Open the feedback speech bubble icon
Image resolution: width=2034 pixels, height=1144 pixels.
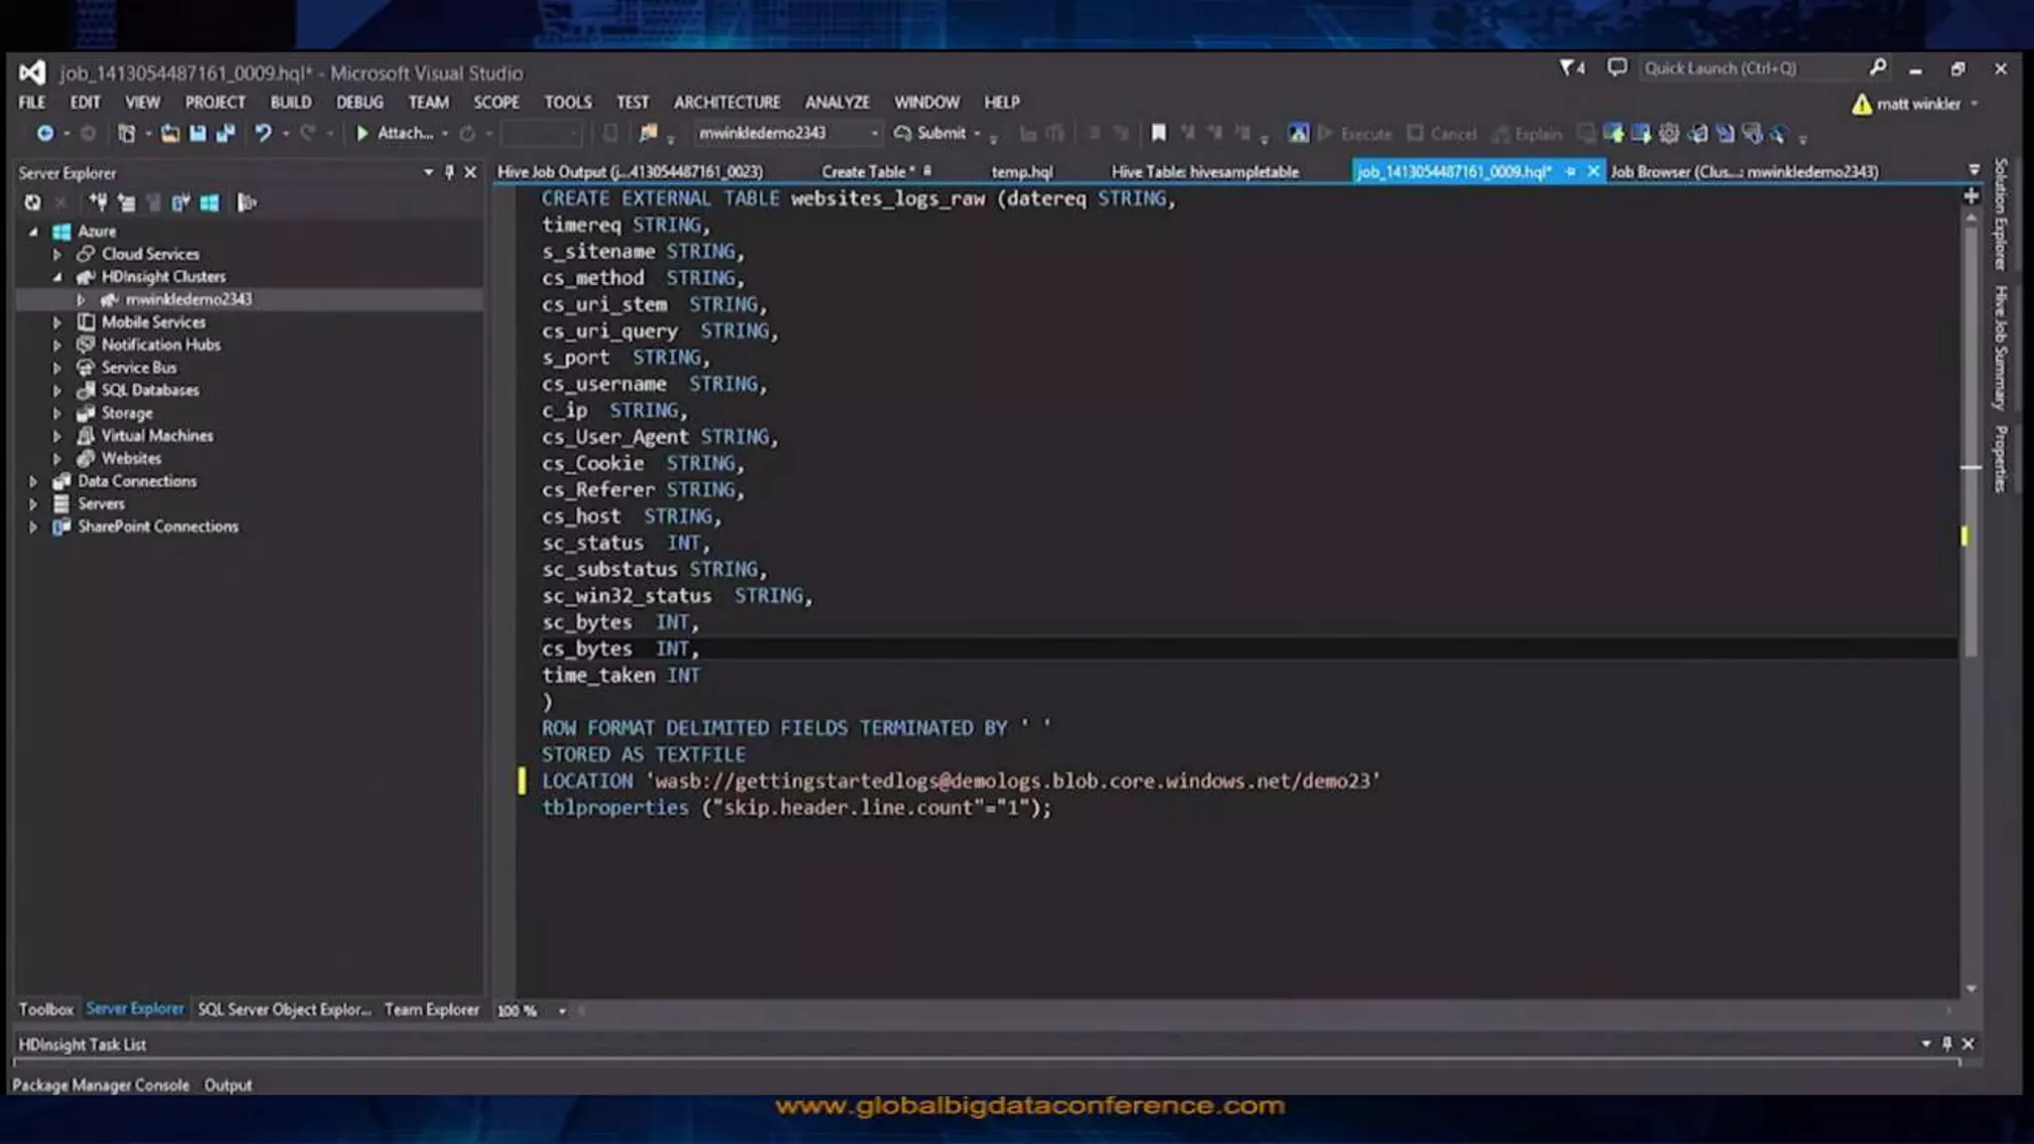coord(1617,68)
